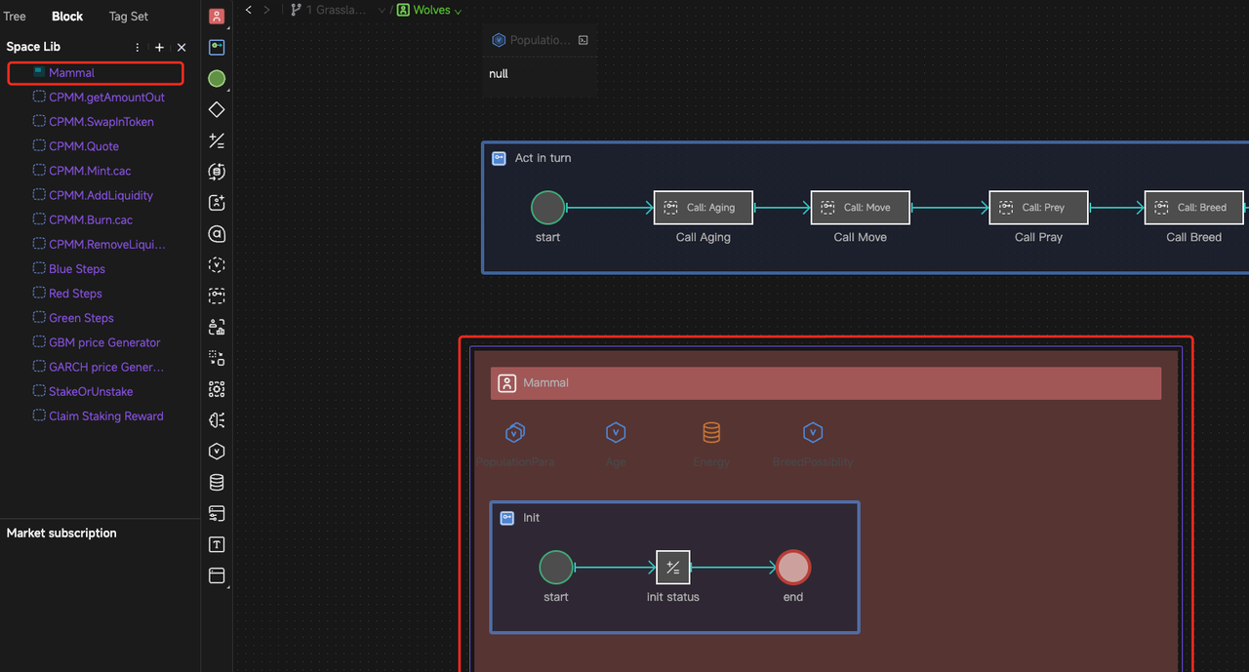Close the Space Lib panel

(x=181, y=47)
